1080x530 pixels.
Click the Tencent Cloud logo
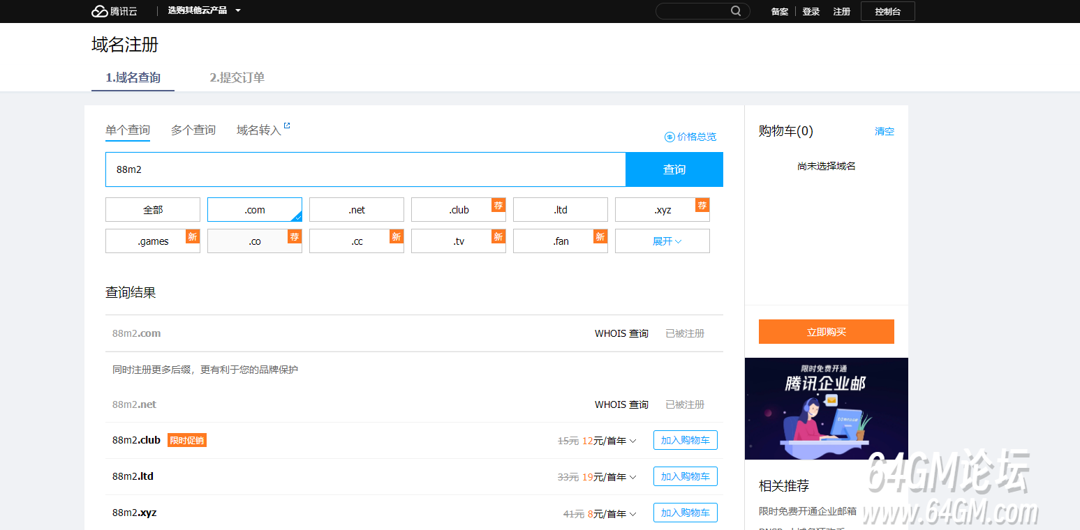(x=114, y=11)
